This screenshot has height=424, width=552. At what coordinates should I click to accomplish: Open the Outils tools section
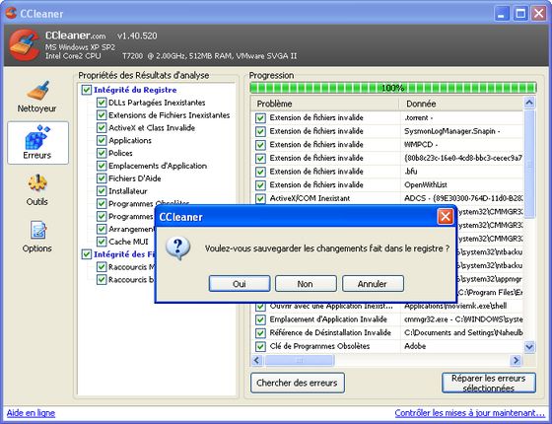click(37, 189)
